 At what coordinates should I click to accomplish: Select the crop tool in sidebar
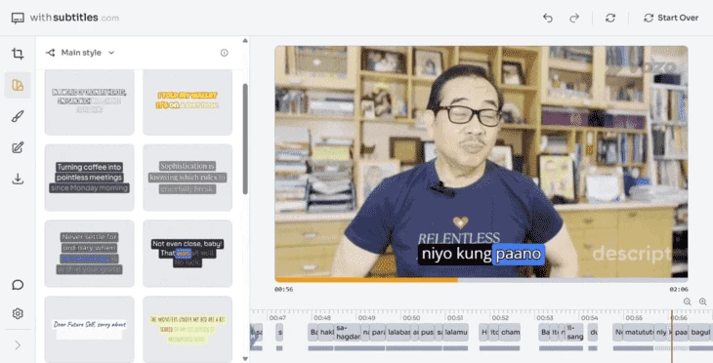(x=18, y=54)
